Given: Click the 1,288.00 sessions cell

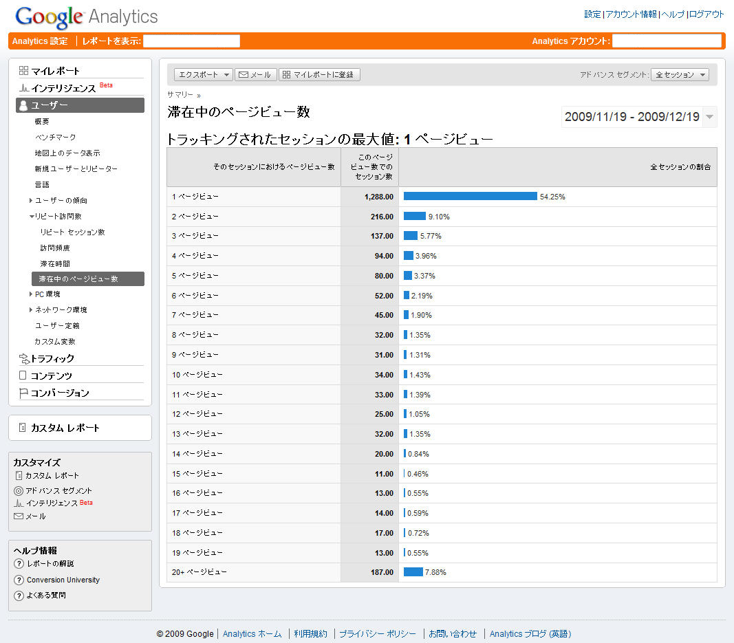Looking at the screenshot, I should pos(370,197).
